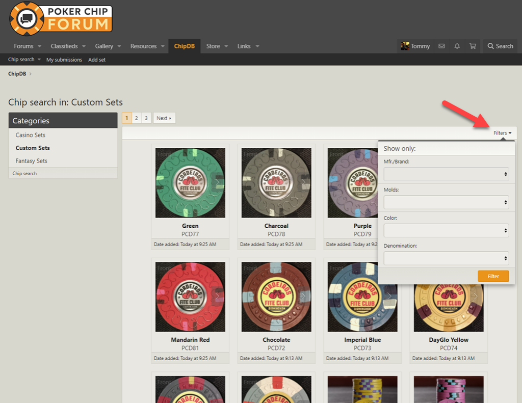Open the inbox envelope icon

click(x=441, y=46)
